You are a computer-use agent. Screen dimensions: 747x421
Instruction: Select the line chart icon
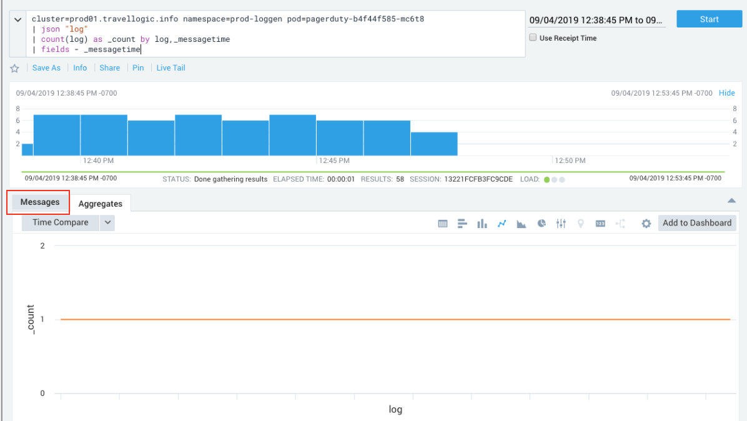[501, 224]
